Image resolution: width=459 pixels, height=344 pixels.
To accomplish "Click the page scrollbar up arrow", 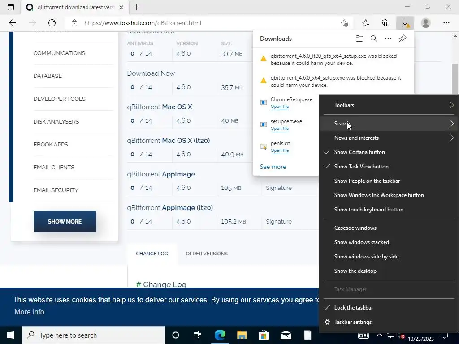I will 455,36.
